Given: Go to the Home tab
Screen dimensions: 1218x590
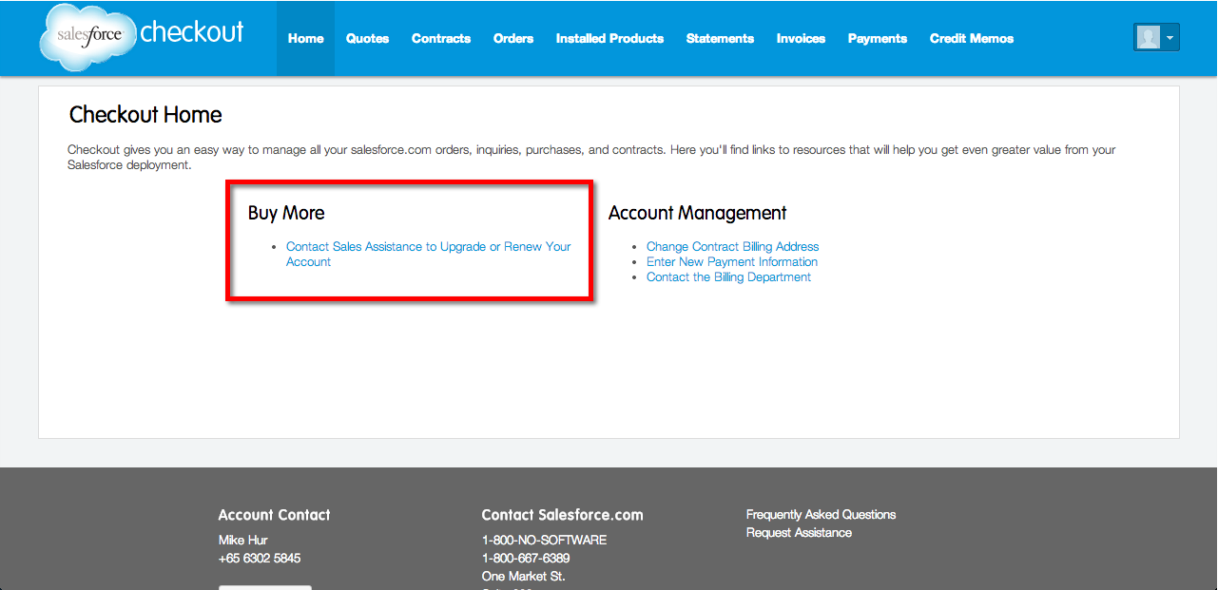Looking at the screenshot, I should tap(305, 39).
